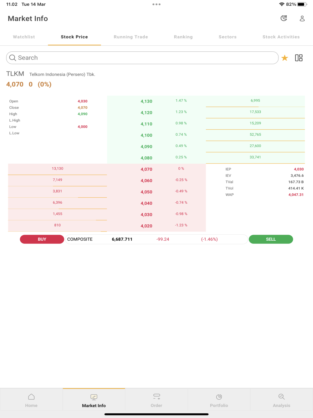313x418 pixels.
Task: Tap the offer volume 15,209
Action: tap(255, 123)
